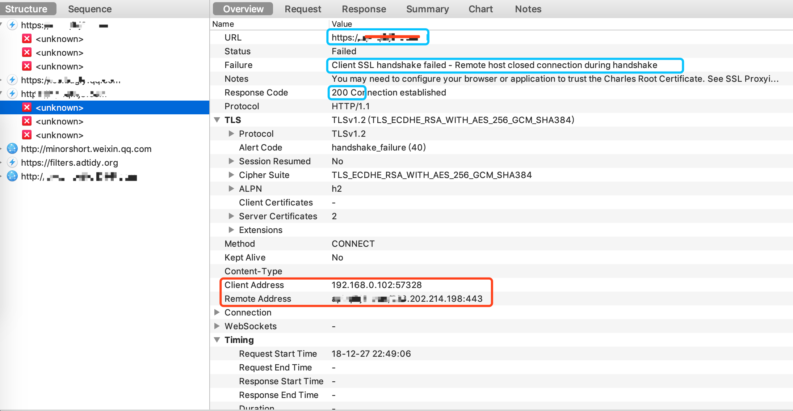The width and height of the screenshot is (793, 411).
Task: Click the globe icon next to minorshort.weixin.qq.com
Action: coord(12,149)
